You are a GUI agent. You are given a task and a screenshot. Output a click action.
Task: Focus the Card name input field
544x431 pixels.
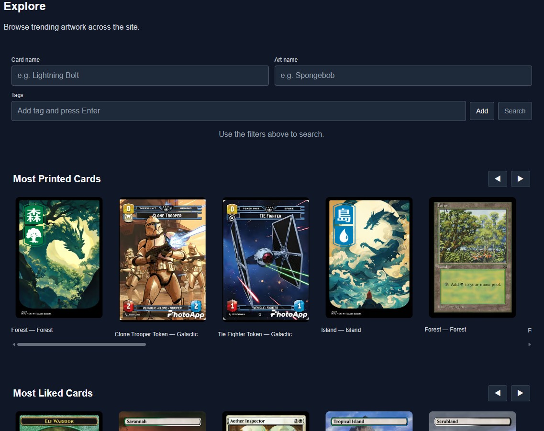pyautogui.click(x=140, y=75)
